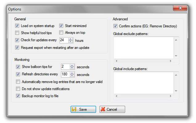Toggle Check for updates every checkbox
This screenshot has width=196, height=123.
coord(17,40)
